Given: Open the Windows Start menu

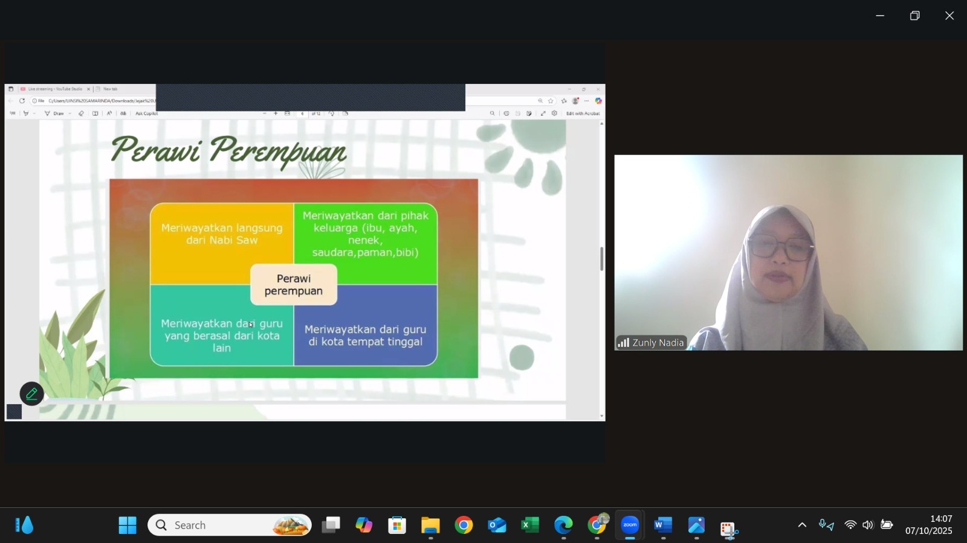Looking at the screenshot, I should (x=128, y=525).
